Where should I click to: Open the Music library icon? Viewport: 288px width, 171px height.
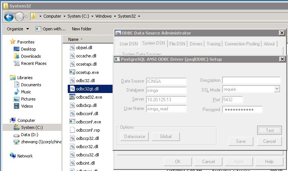tap(17, 92)
